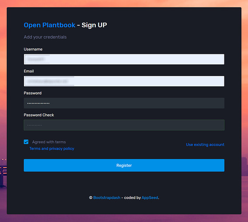
Task: Click the Email input field
Action: (124, 81)
